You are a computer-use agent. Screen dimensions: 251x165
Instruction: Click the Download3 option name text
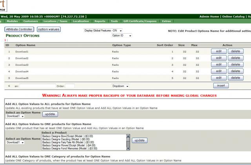point(22,65)
